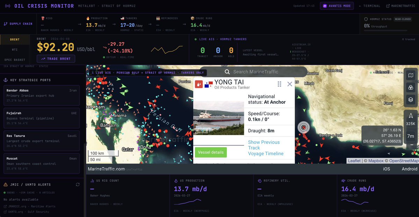
Task: Toggle Avantis Mode
Action: click(337, 6)
